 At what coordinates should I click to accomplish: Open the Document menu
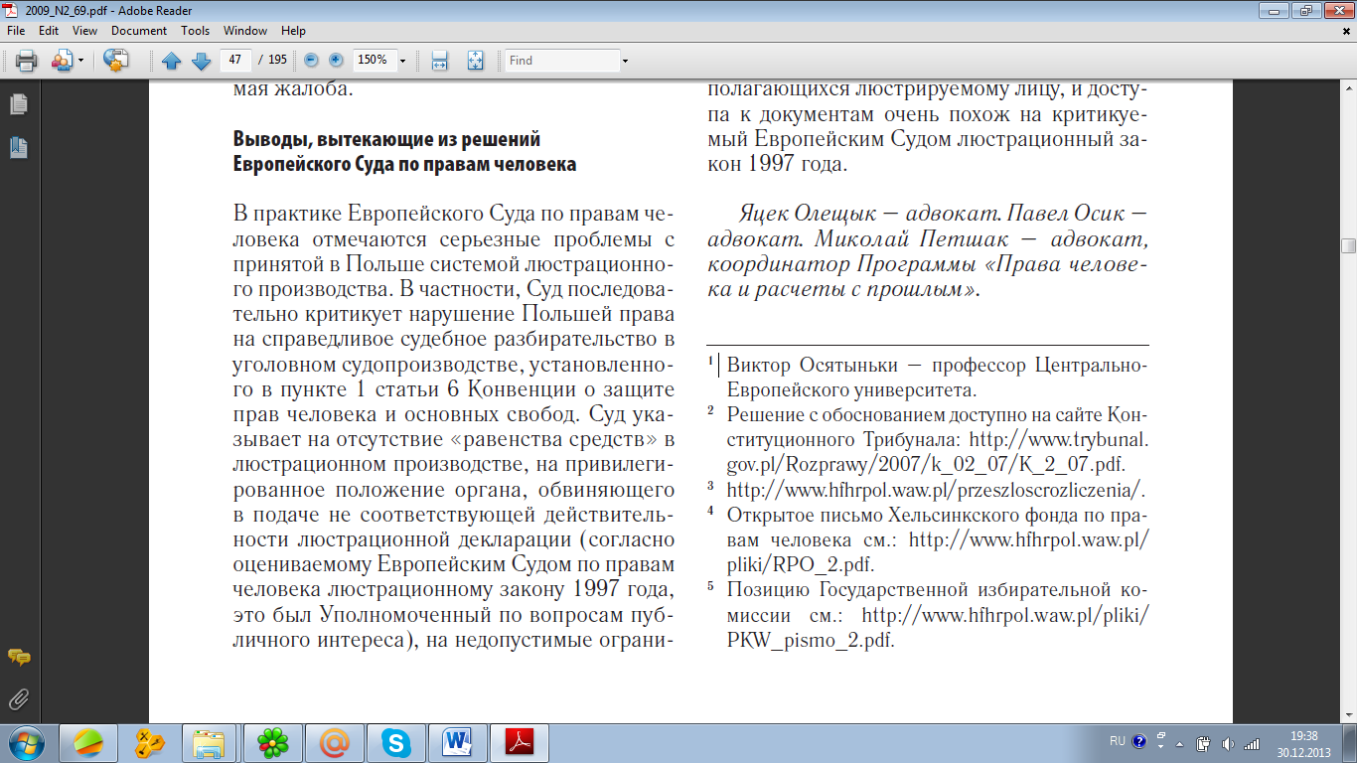pyautogui.click(x=139, y=31)
